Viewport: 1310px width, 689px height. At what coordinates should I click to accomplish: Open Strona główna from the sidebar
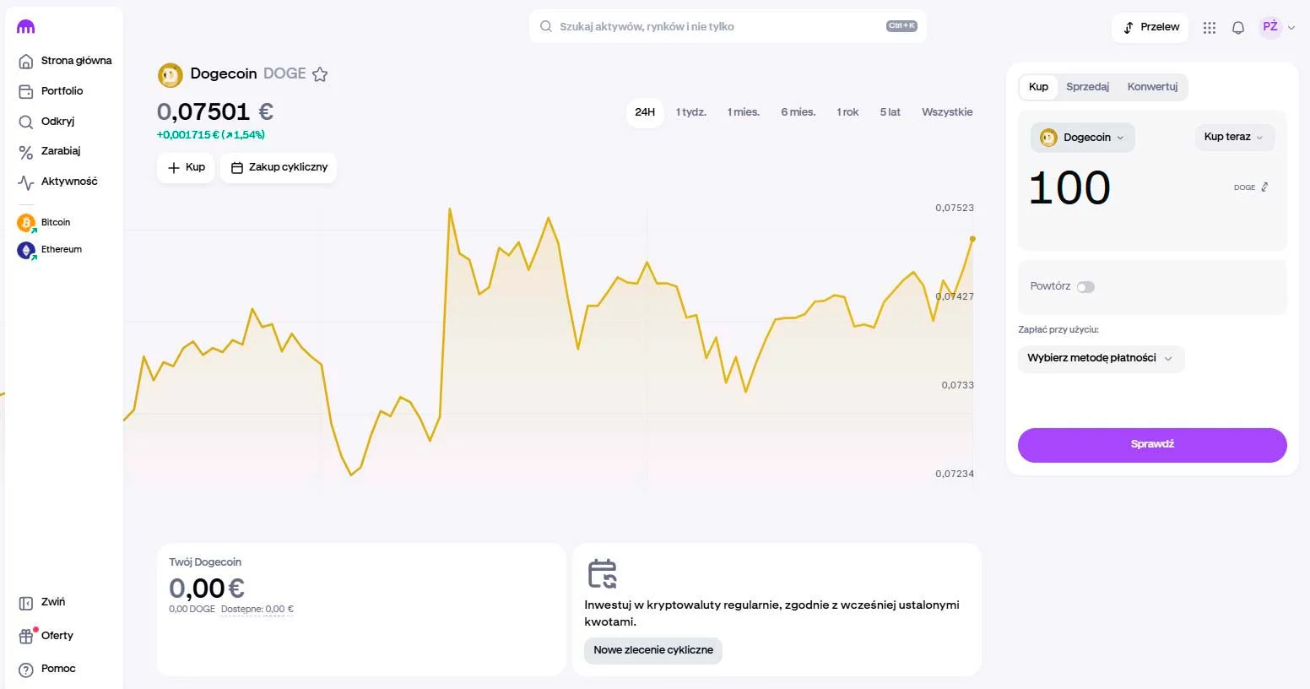pos(65,61)
